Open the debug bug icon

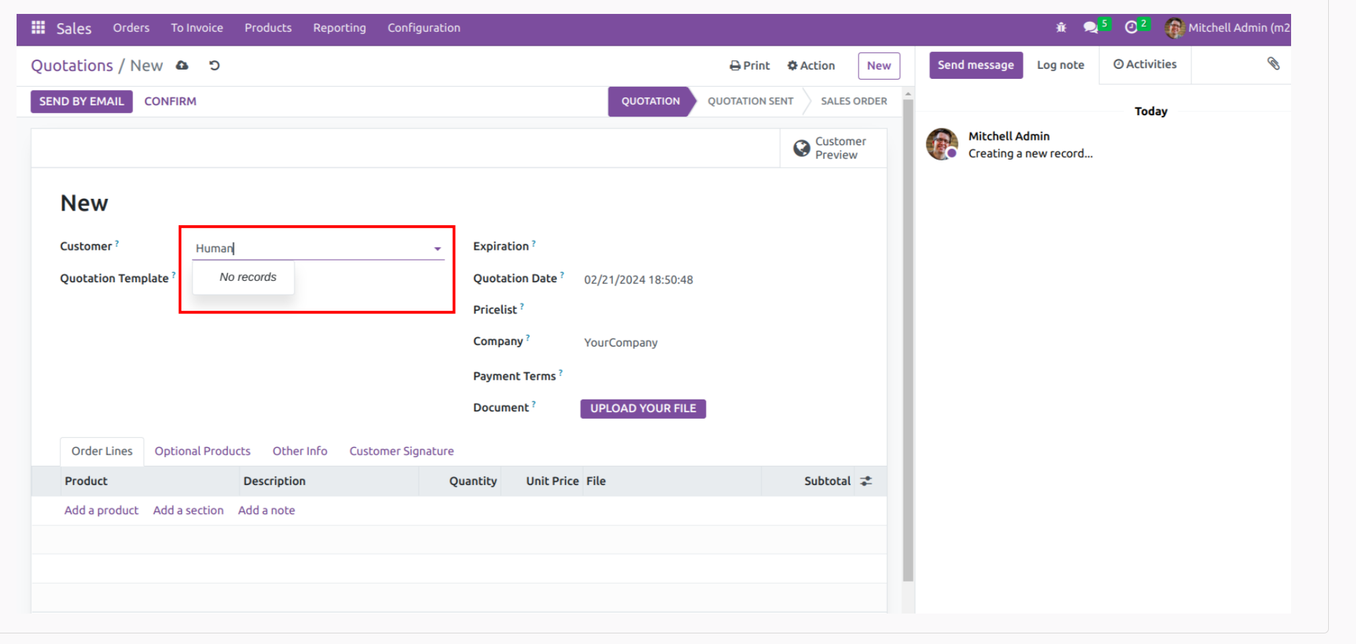click(1061, 27)
